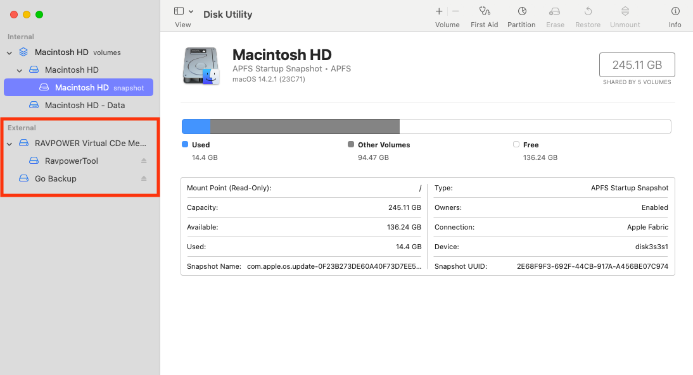Click the 245.11 GB capacity box

(637, 65)
